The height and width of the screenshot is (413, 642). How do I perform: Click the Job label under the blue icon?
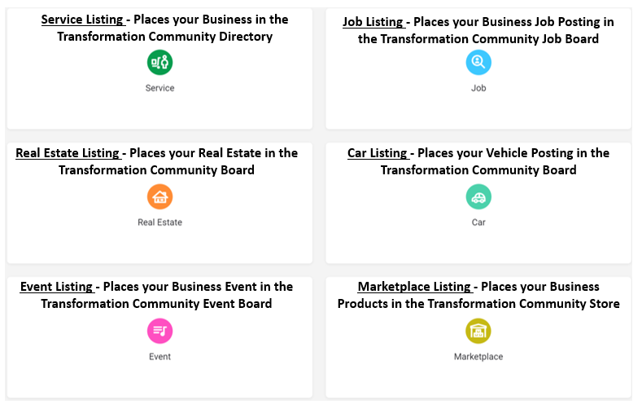[478, 88]
